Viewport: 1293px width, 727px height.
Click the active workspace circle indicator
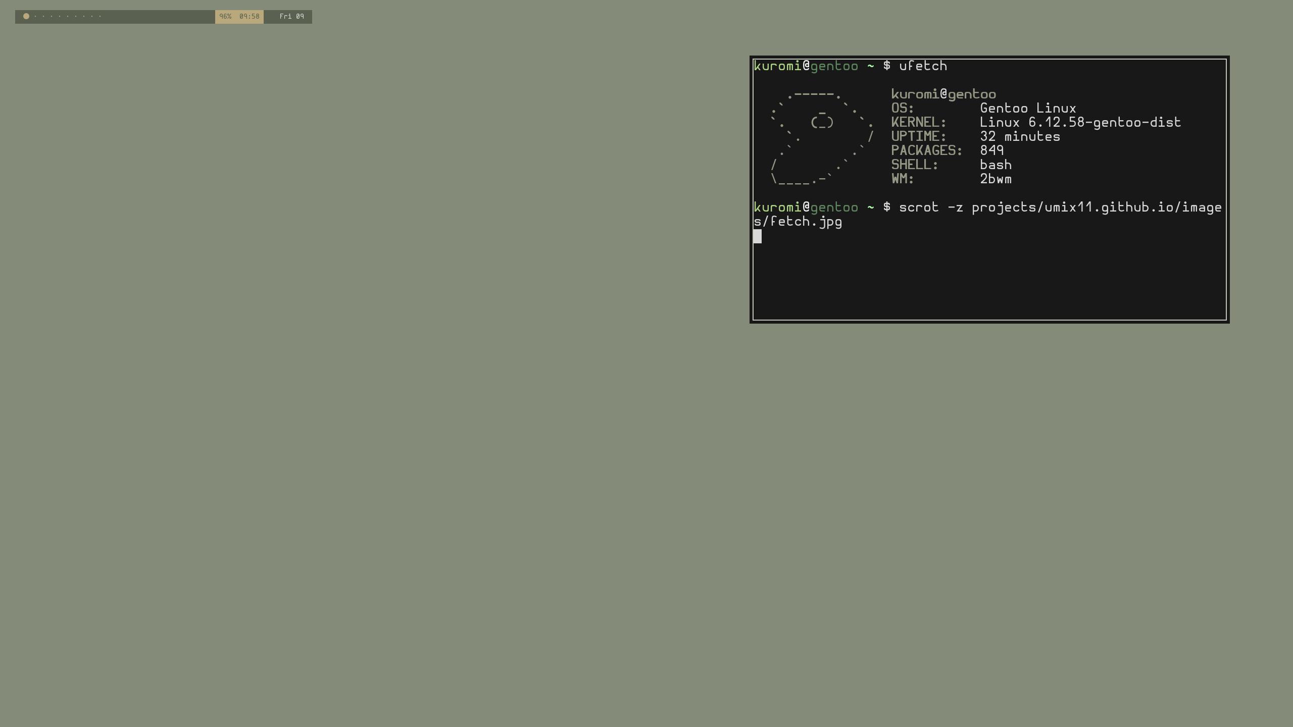pyautogui.click(x=26, y=16)
